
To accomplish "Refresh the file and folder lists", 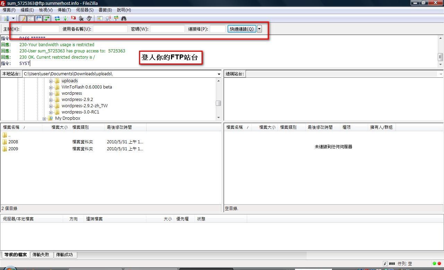I will coord(57,18).
